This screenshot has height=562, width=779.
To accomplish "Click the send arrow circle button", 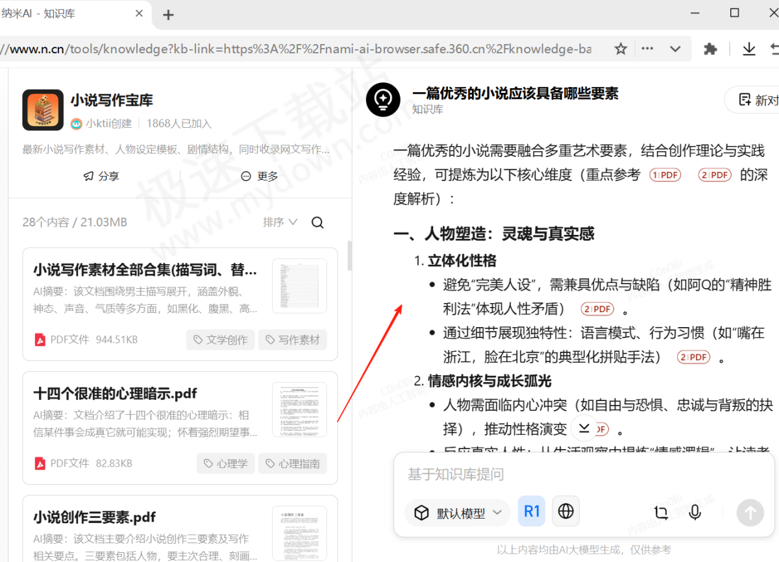I will pos(750,513).
